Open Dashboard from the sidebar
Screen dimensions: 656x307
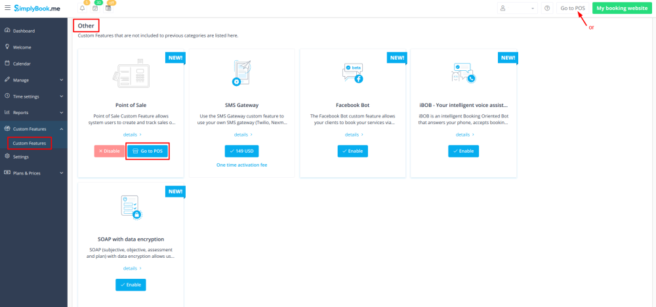24,31
